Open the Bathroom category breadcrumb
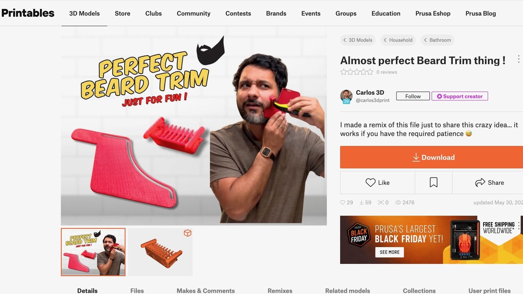 437,40
